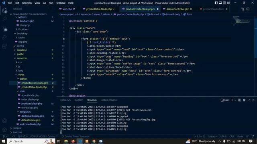This screenshot has height=144, width=257.
Task: Open productTable.blade.php in explorer tree
Action: 34,87
